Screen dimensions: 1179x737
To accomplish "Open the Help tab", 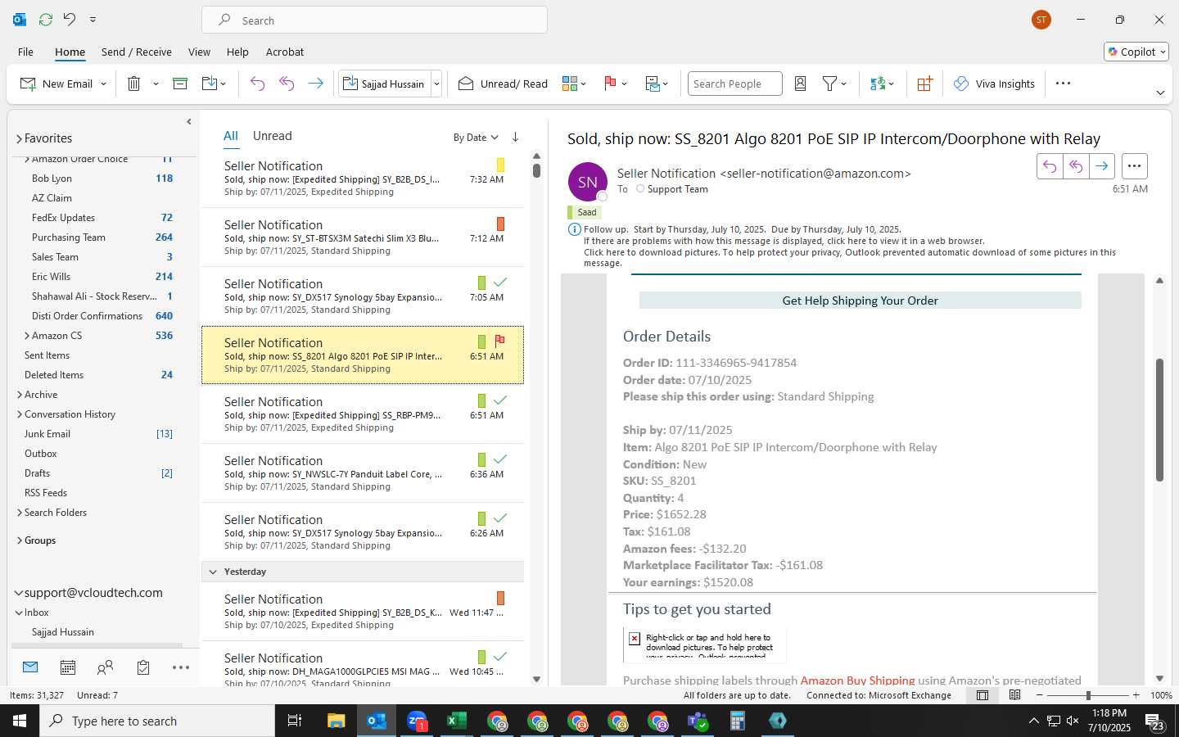I will pos(237,52).
